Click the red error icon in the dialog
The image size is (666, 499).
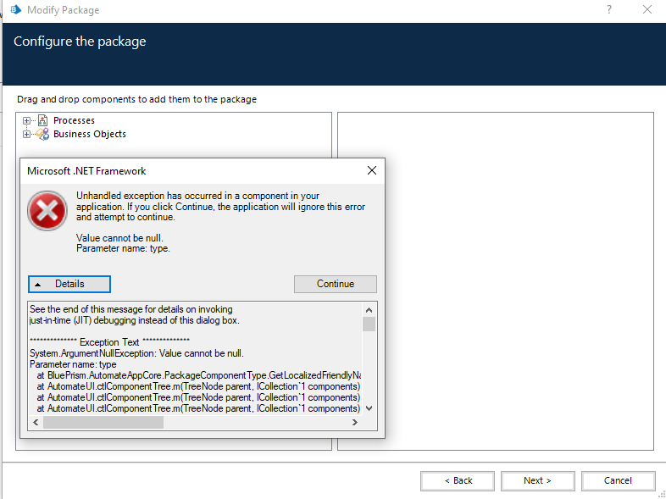coord(47,210)
